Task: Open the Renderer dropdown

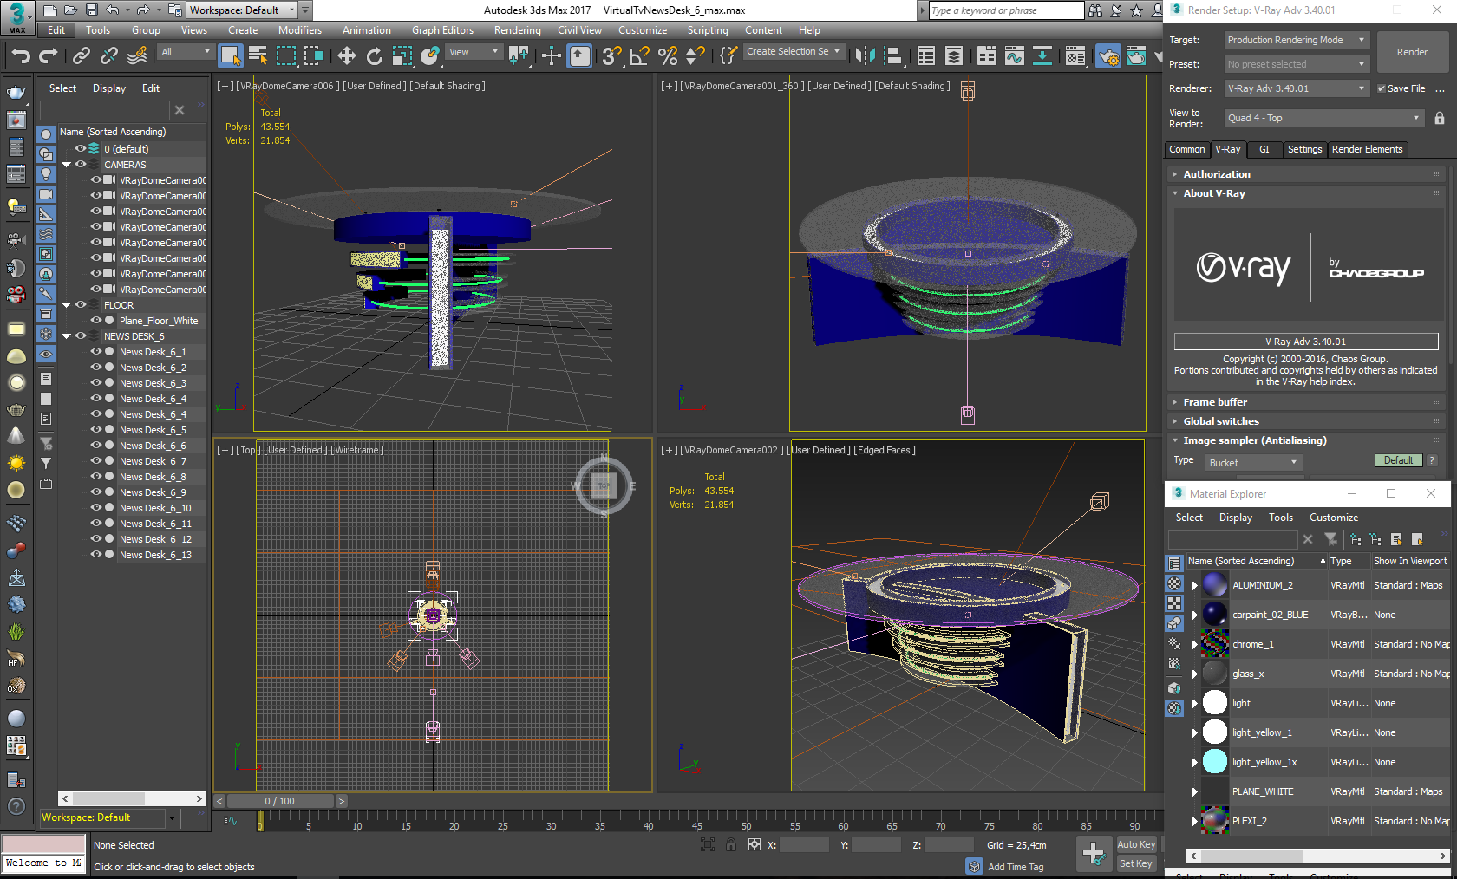Action: click(1296, 88)
